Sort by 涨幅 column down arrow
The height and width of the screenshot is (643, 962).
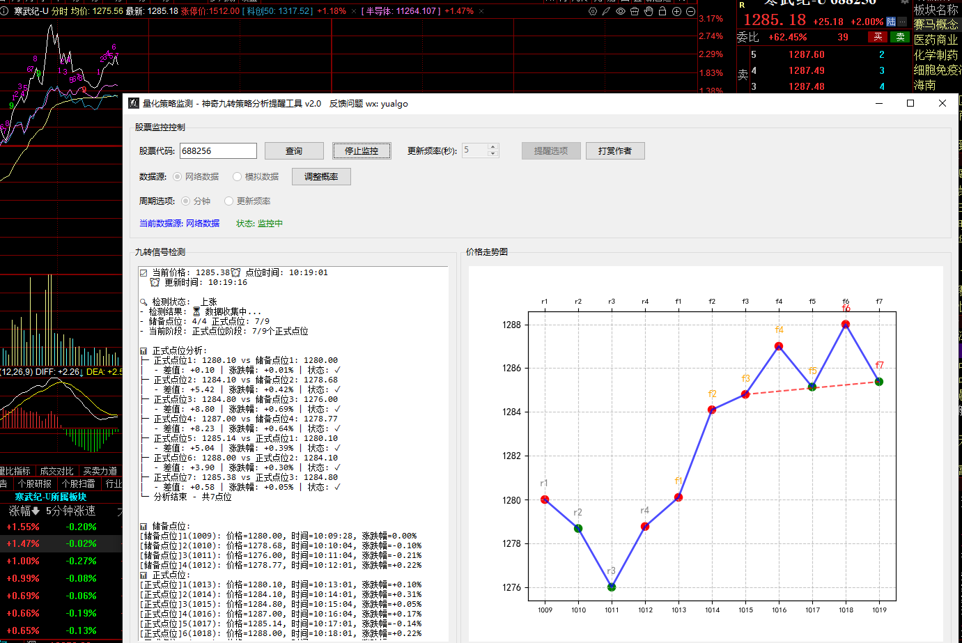click(x=36, y=511)
